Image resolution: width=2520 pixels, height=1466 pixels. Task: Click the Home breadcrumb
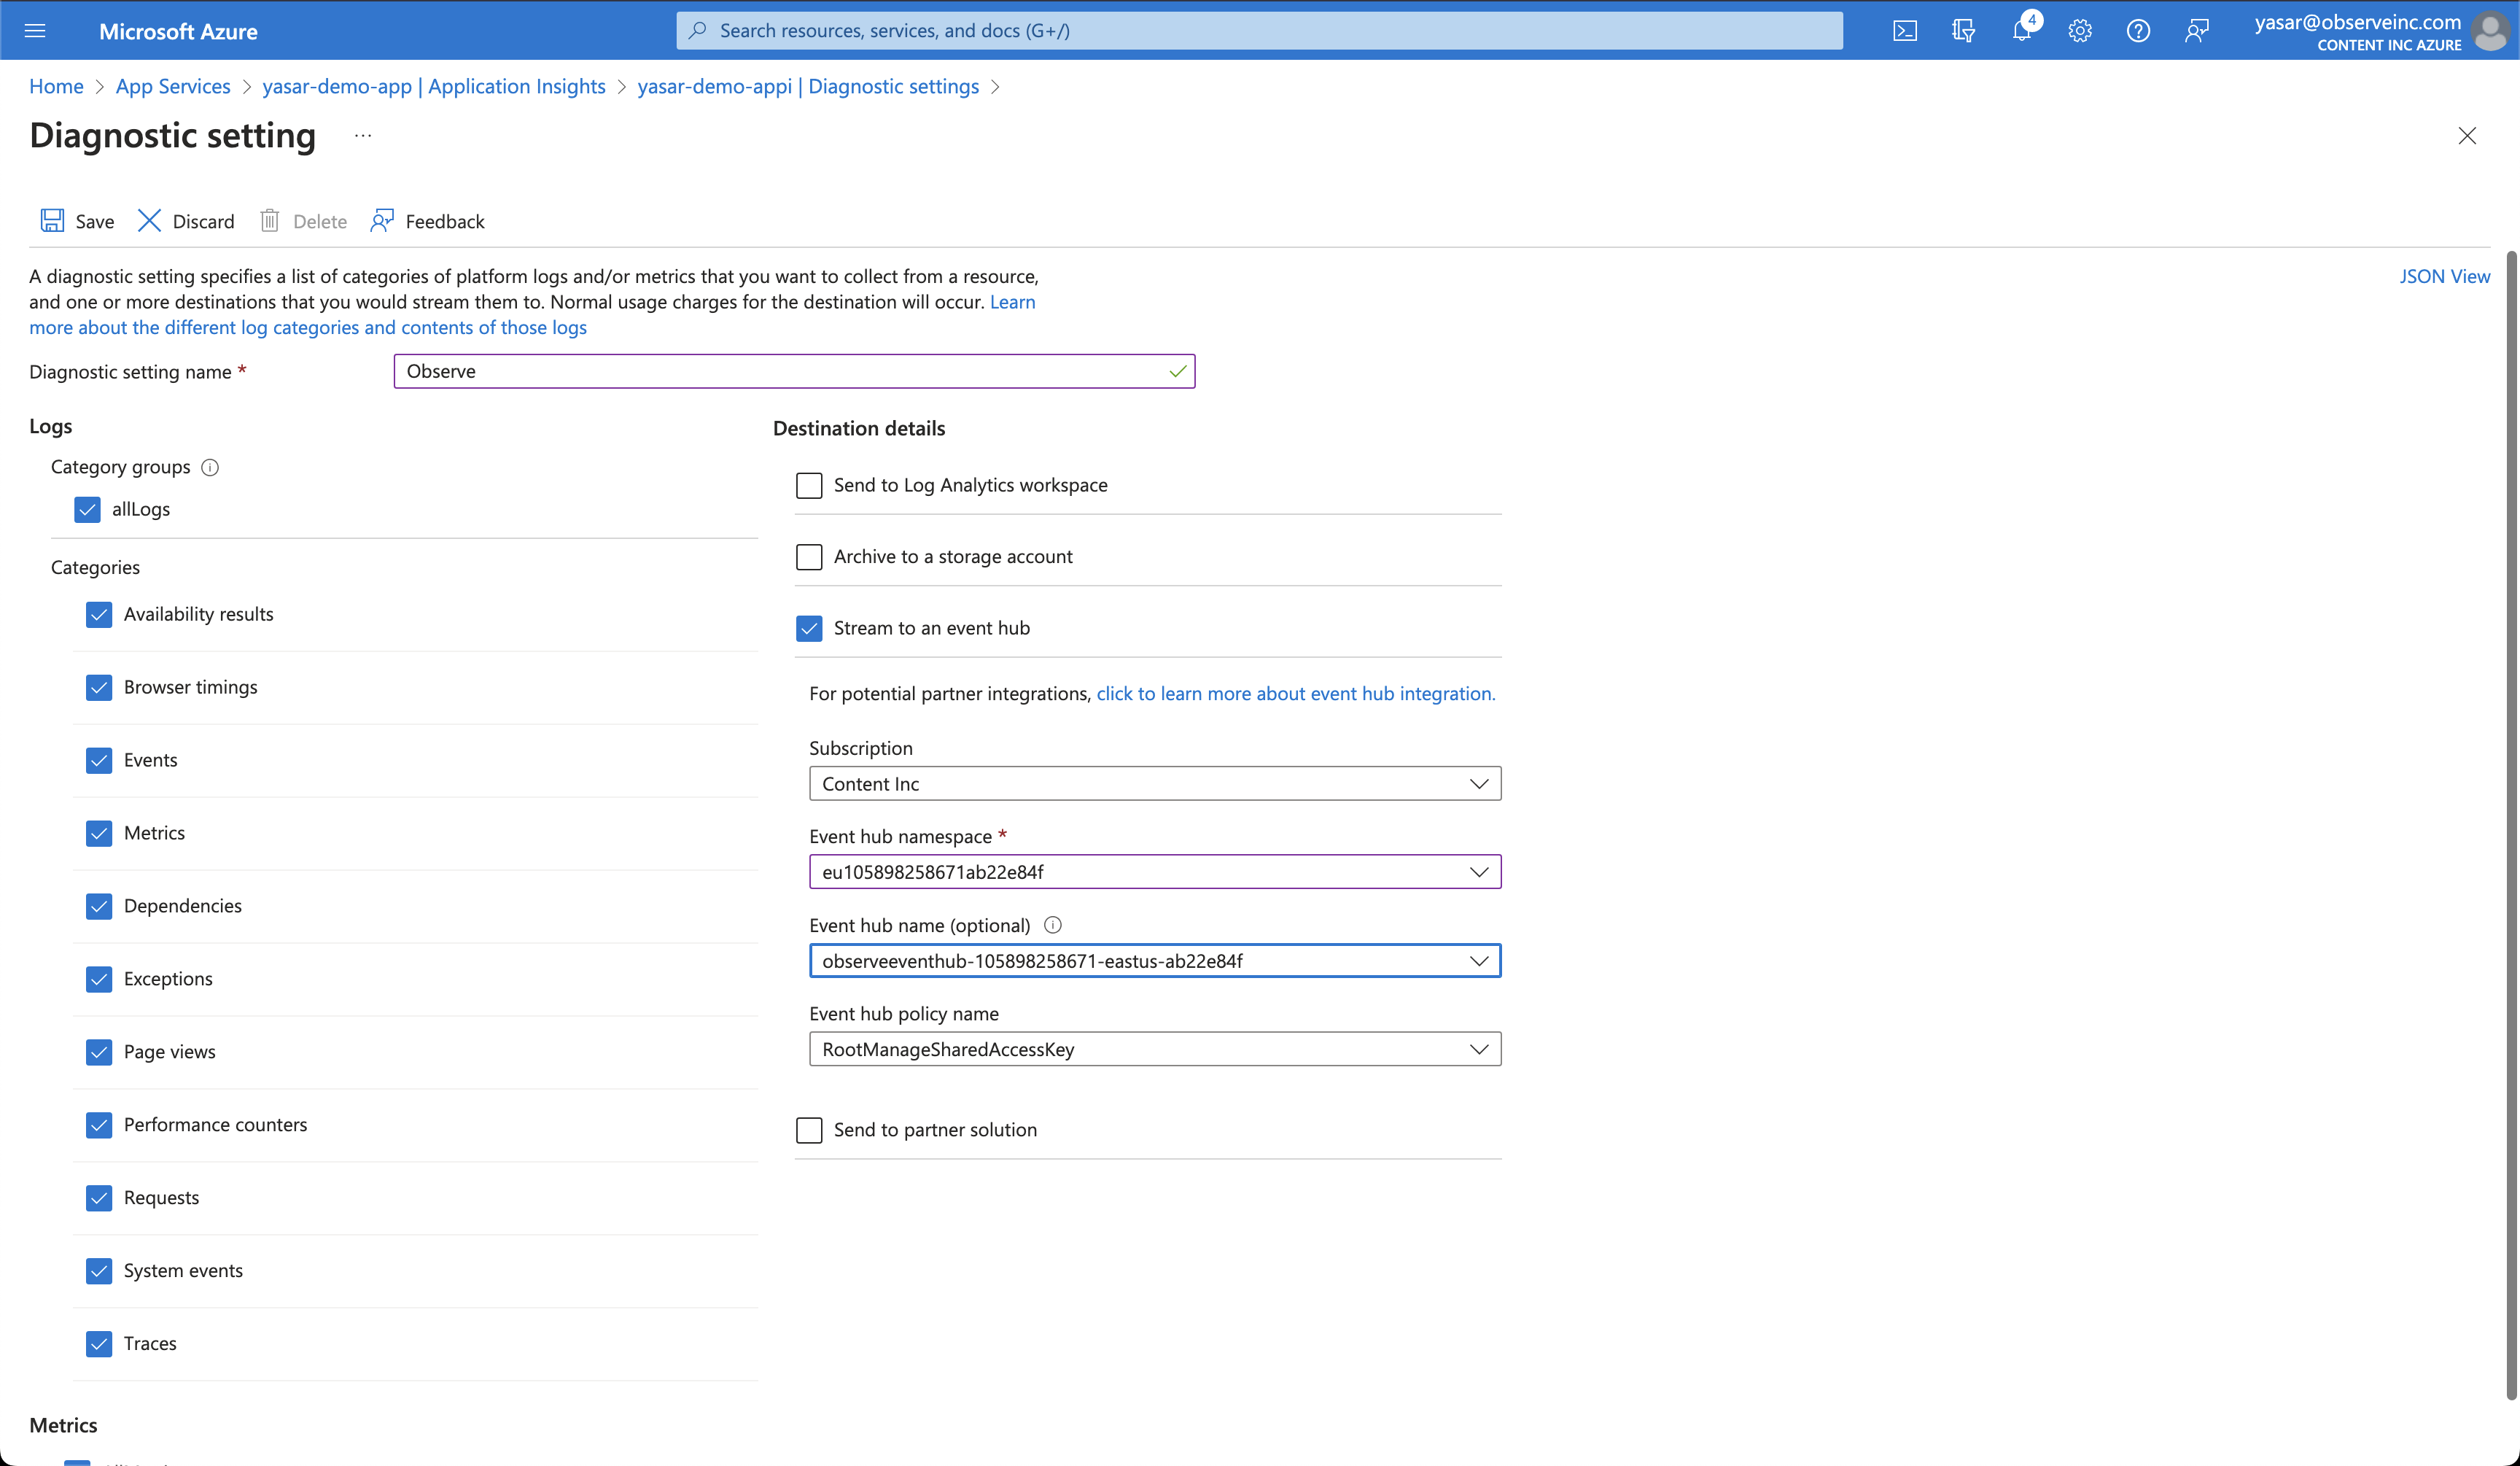click(x=56, y=86)
